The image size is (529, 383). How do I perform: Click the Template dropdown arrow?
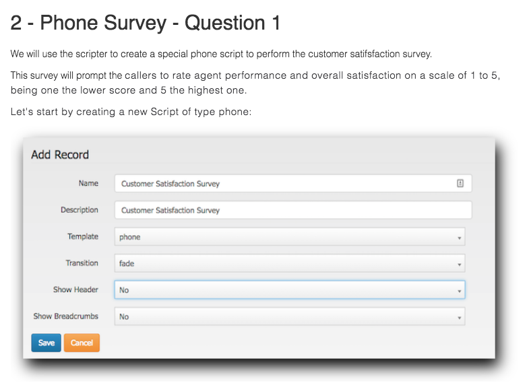[459, 238]
